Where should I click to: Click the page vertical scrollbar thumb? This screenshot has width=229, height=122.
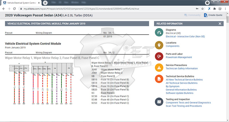pos(228,19)
